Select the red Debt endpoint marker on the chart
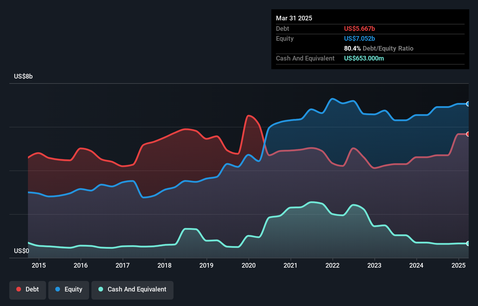This screenshot has width=478, height=306. tap(468, 134)
